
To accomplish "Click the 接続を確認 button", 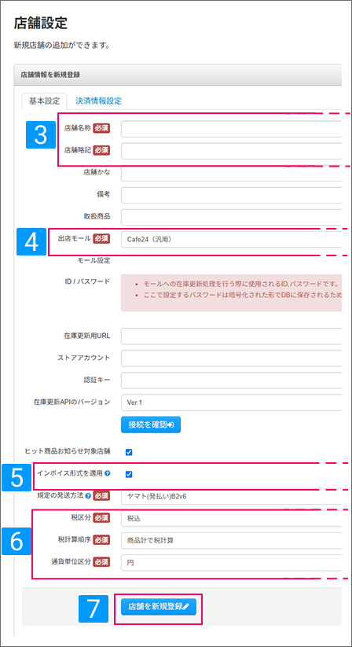I will click(151, 425).
